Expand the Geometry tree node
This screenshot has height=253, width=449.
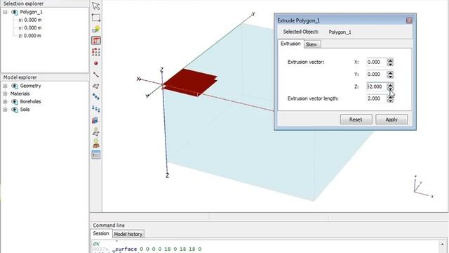tap(5, 86)
